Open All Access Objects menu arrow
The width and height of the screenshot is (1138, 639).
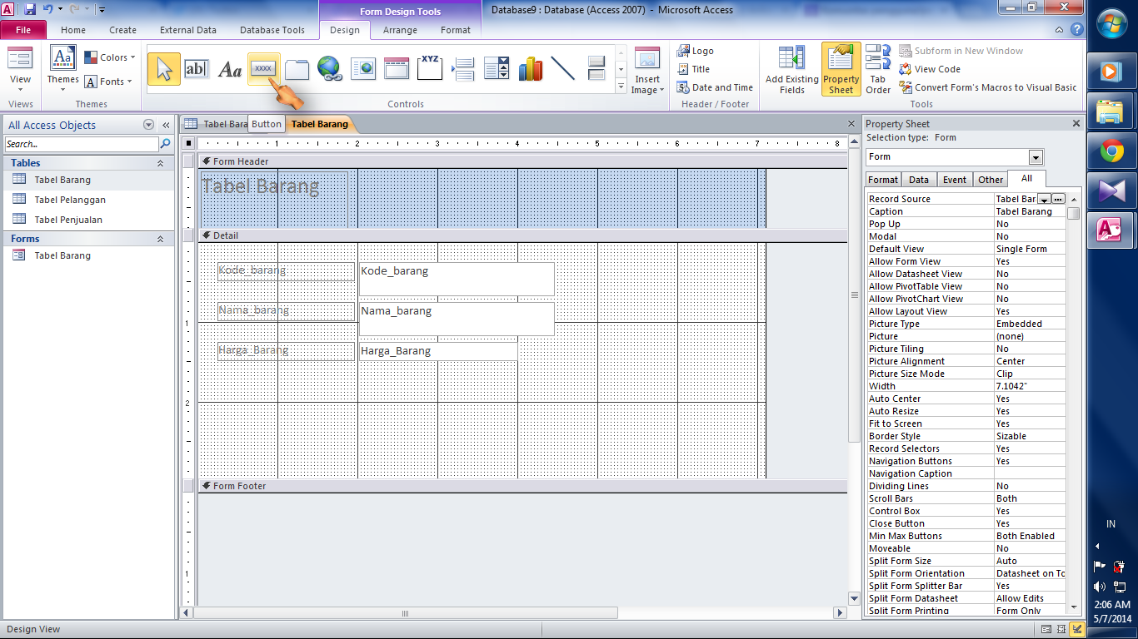tap(149, 125)
